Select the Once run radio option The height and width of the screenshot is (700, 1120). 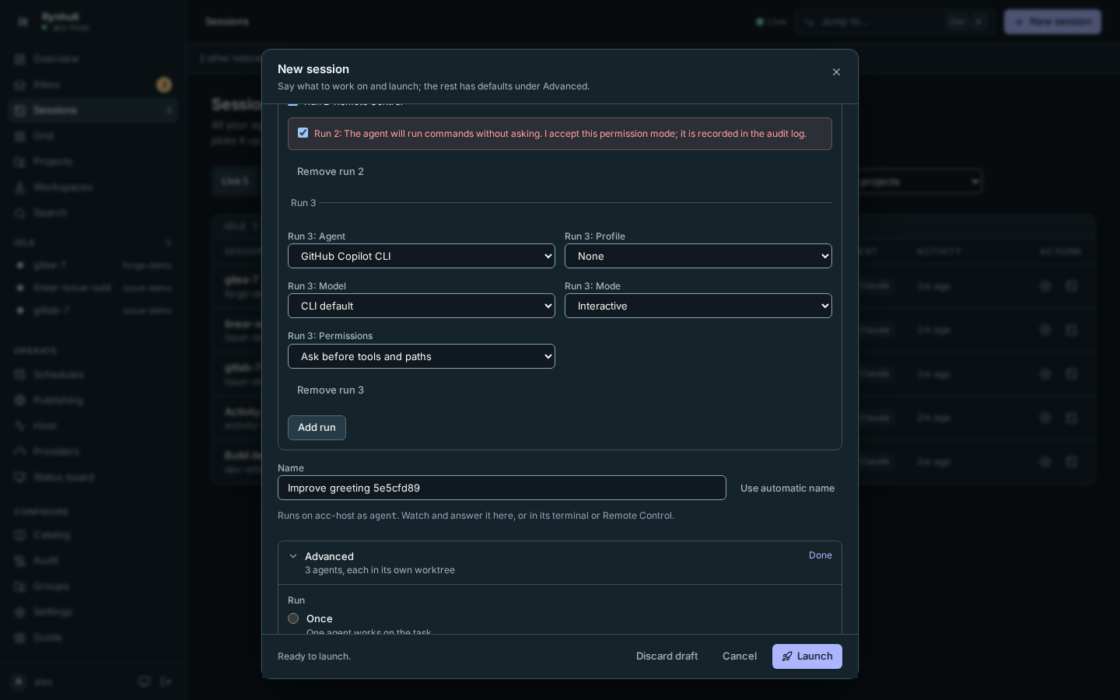(293, 618)
